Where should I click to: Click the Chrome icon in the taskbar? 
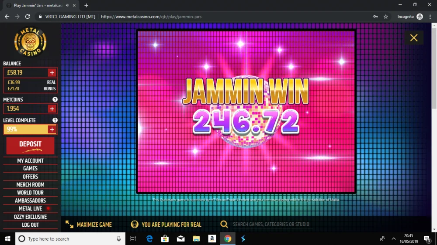click(x=227, y=238)
